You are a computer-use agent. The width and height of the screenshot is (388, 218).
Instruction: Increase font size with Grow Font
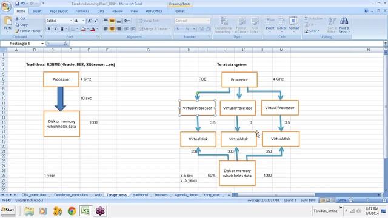click(x=90, y=21)
